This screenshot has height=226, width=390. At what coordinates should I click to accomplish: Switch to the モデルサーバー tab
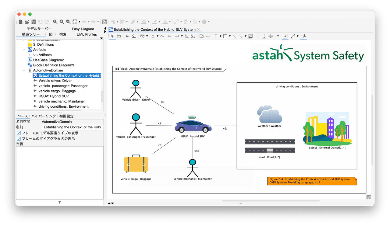[39, 29]
